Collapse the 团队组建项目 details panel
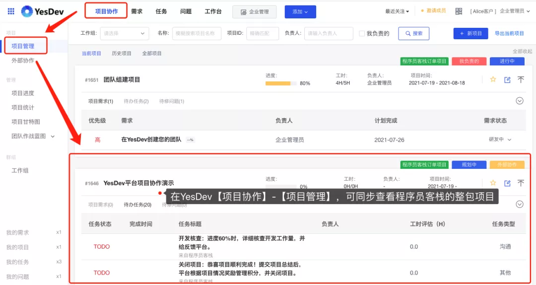Screen dimensions: 536x285 pos(520,101)
